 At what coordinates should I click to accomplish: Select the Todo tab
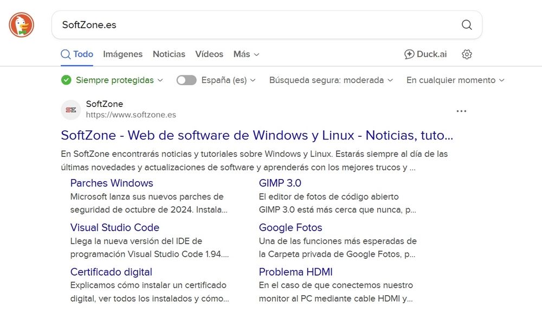(x=77, y=54)
